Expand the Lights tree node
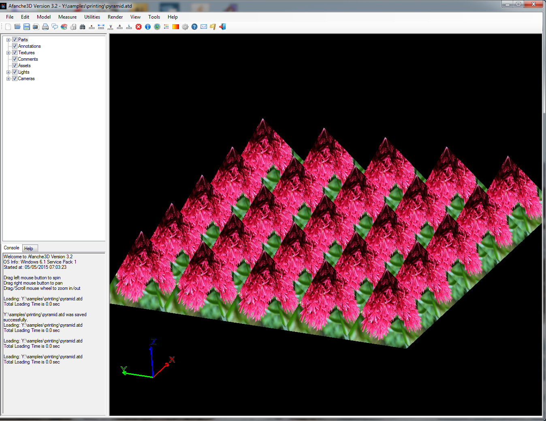Viewport: 546px width, 421px height. pos(8,72)
